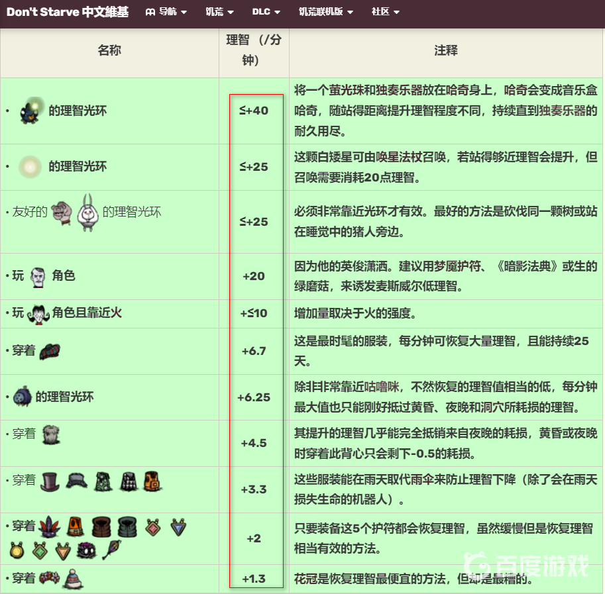The width and height of the screenshot is (605, 594).
Task: Click the orange vest icon in +2 row
Action: click(76, 527)
